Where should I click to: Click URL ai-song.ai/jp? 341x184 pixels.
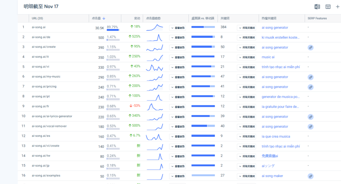40,165
